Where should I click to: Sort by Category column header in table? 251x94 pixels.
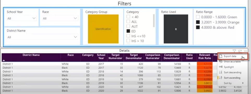tap(88, 57)
